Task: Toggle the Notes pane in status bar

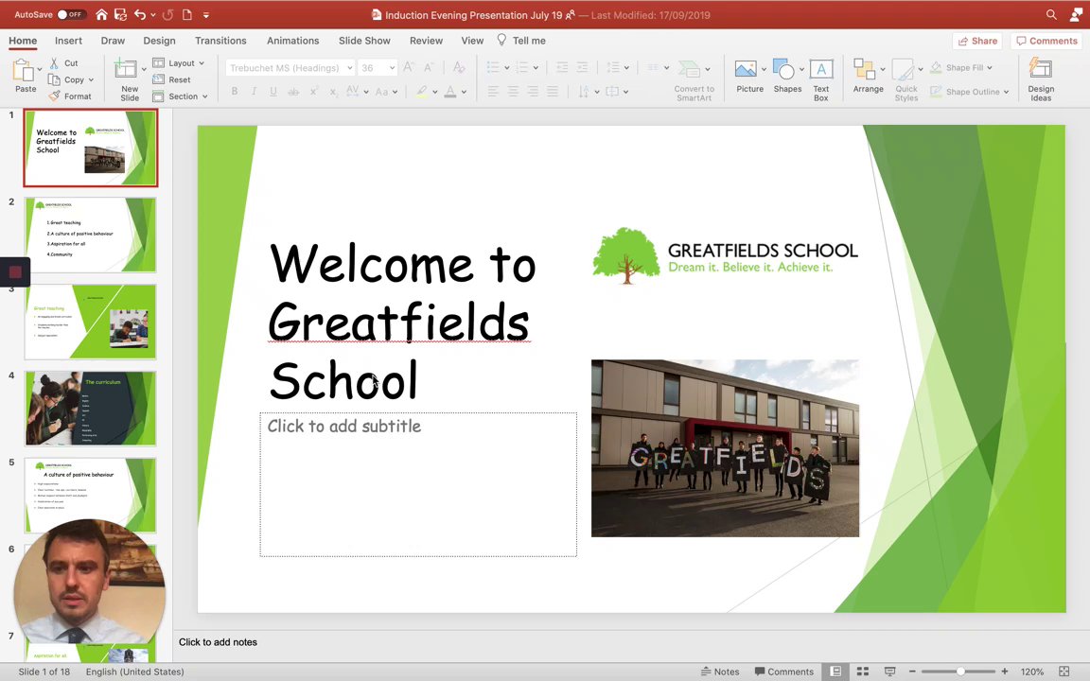Action: pyautogui.click(x=719, y=672)
